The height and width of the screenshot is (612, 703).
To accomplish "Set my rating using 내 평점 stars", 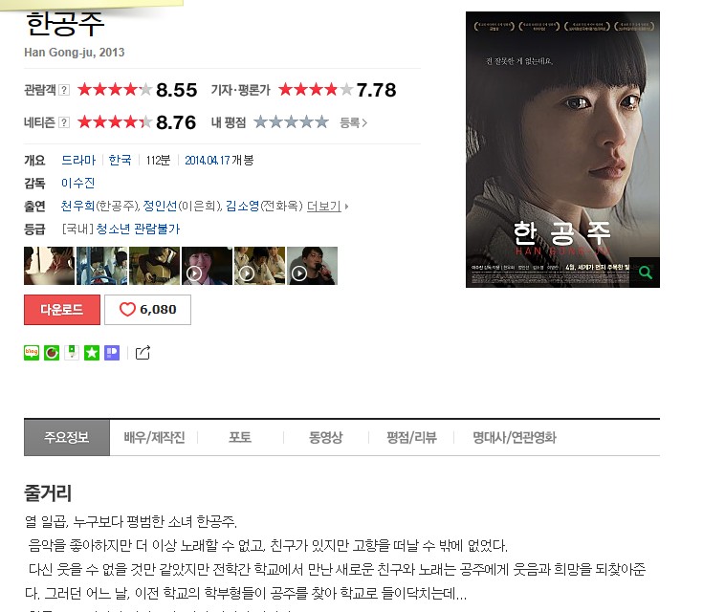I will (291, 122).
